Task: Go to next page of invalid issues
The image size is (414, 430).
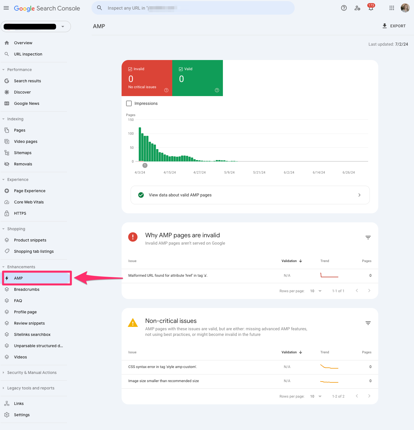Action: coord(369,291)
